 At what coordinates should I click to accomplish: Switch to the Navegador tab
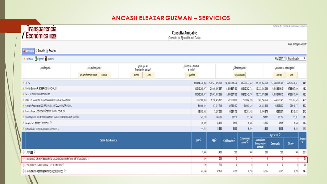pyautogui.click(x=28, y=51)
